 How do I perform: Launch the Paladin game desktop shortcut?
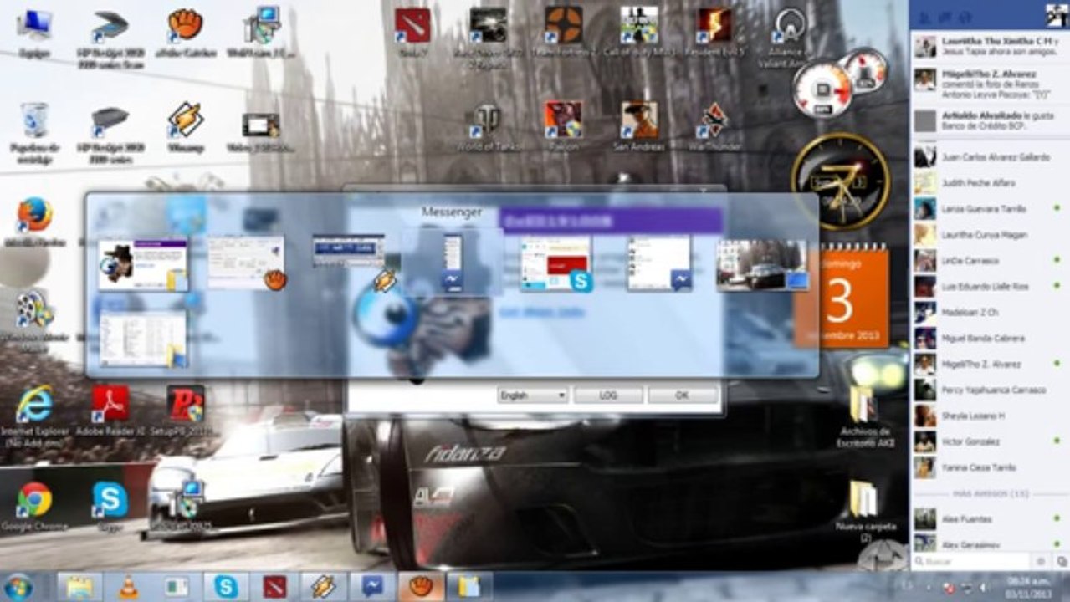(x=563, y=127)
